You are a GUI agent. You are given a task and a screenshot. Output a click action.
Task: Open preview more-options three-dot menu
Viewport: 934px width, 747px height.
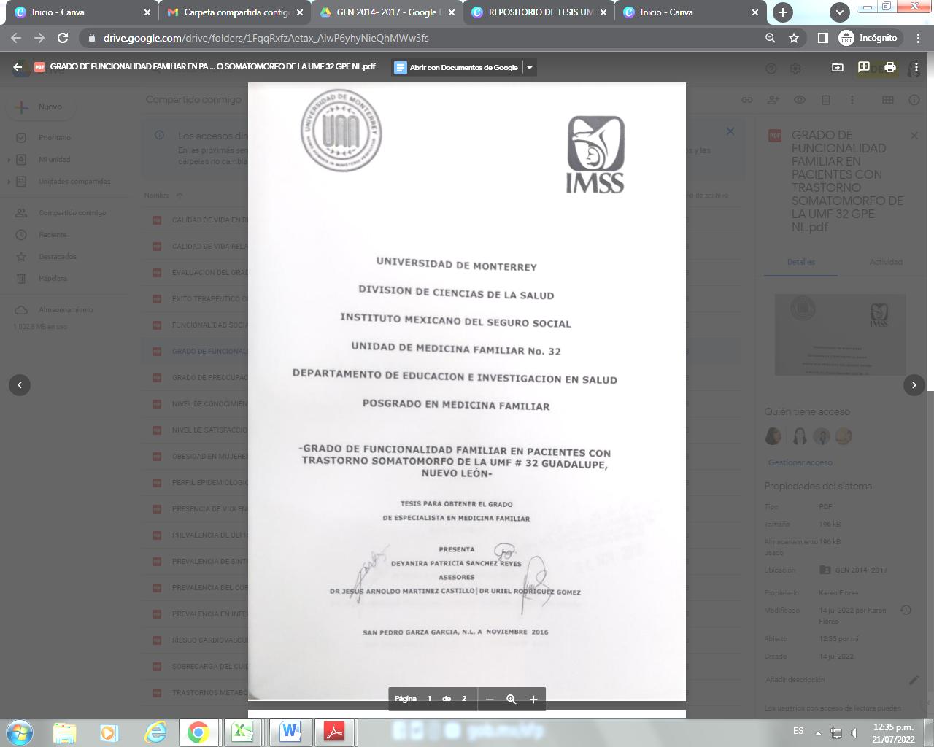click(x=915, y=67)
